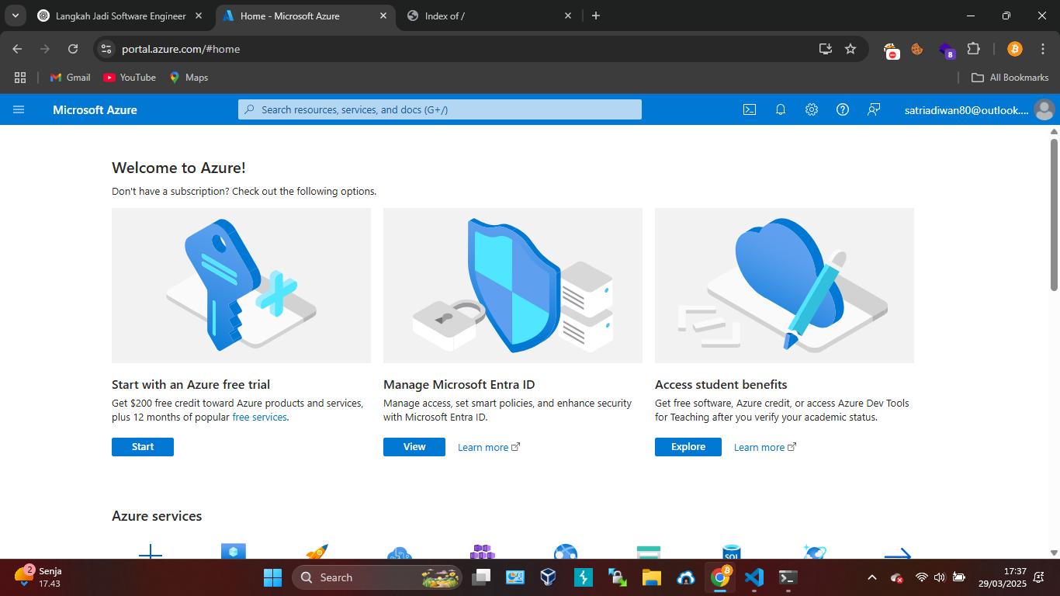Open the Terminal taskbar icon
The image size is (1060, 596).
tap(788, 577)
